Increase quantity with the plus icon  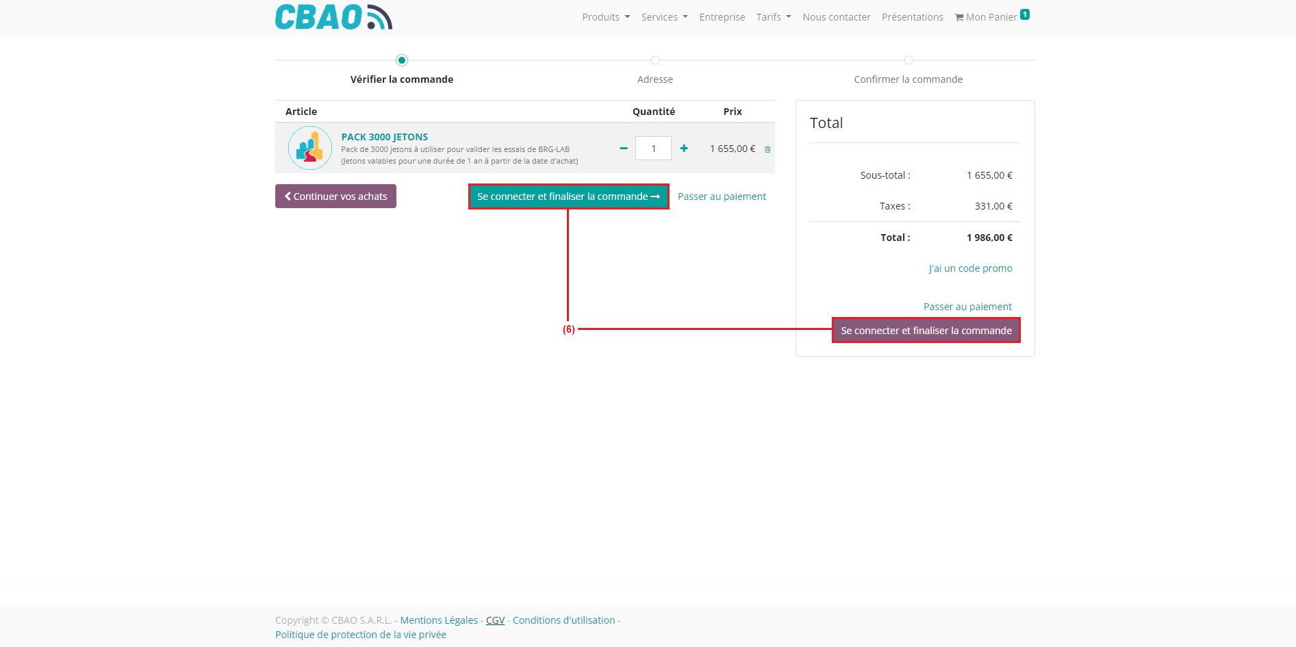pyautogui.click(x=684, y=149)
